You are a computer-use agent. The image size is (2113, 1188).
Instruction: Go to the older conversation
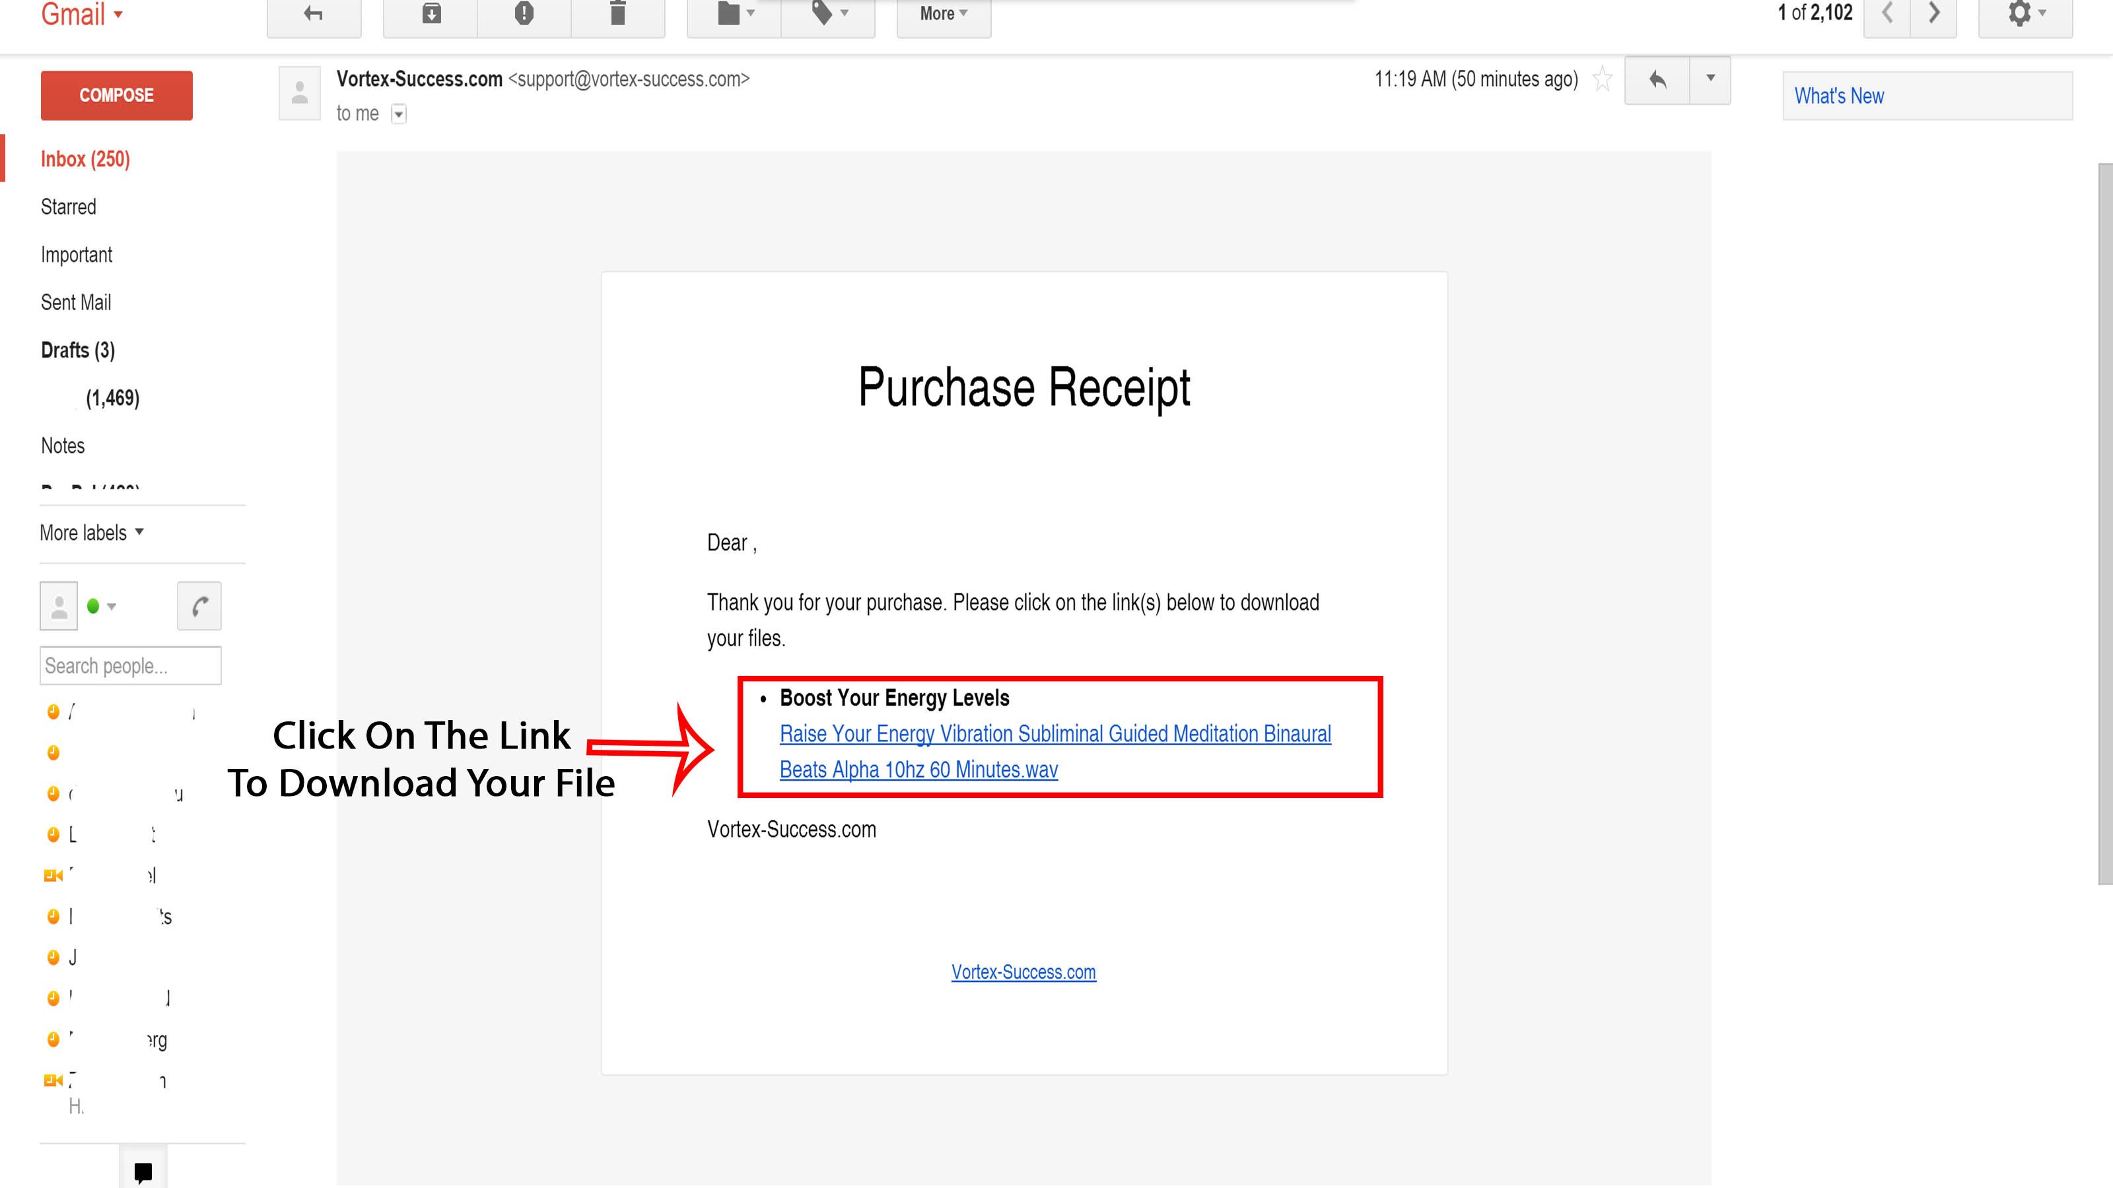click(x=1934, y=14)
